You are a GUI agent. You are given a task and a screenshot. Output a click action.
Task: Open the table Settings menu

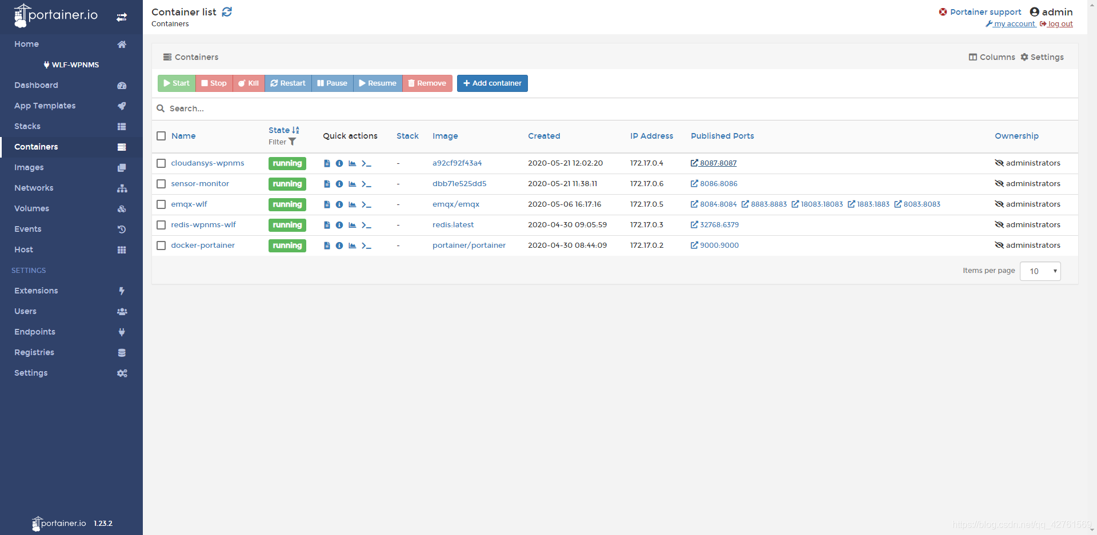(x=1042, y=57)
